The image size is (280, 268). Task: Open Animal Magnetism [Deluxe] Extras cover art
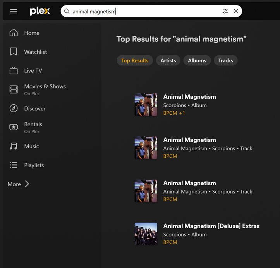(x=146, y=234)
